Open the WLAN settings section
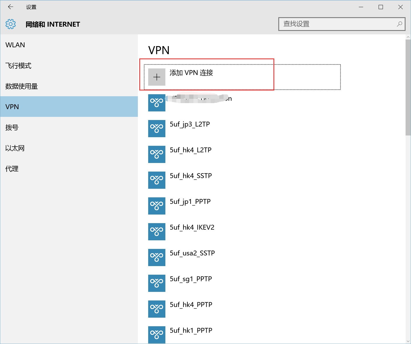 (x=15, y=45)
